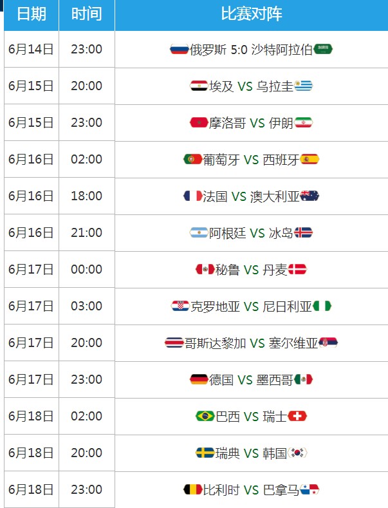Click the Russia flag icon

180,49
